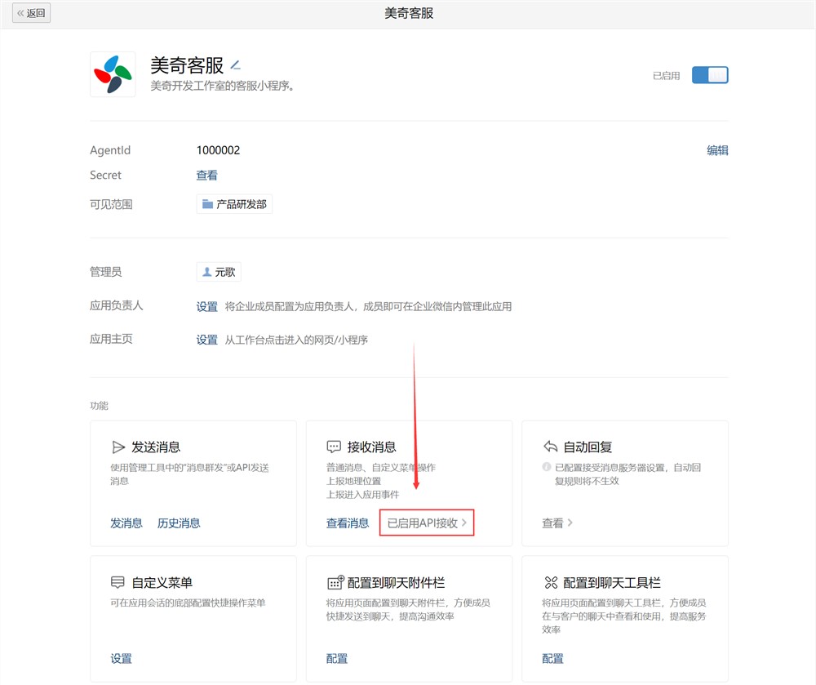Click the 产品研发部 visible range tag
816x685 pixels.
234,204
